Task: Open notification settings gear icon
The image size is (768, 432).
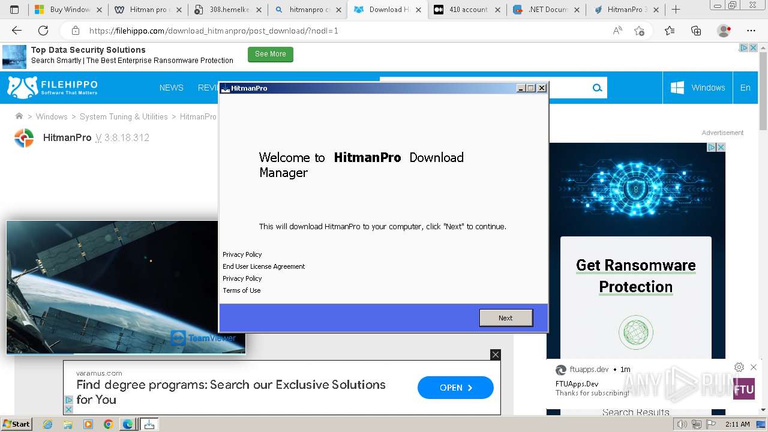Action: (x=739, y=367)
